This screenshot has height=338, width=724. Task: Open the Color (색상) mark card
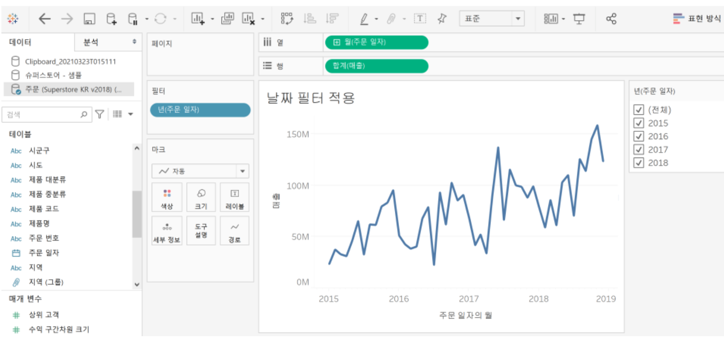point(167,197)
